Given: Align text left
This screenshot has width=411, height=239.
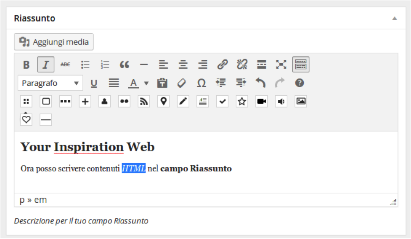Looking at the screenshot, I should 163,64.
